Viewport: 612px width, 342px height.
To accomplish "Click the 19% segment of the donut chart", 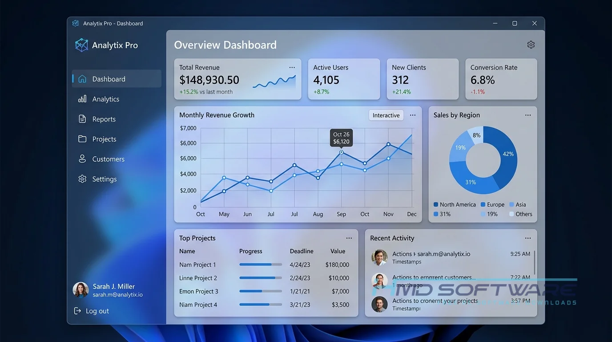I will click(x=459, y=147).
